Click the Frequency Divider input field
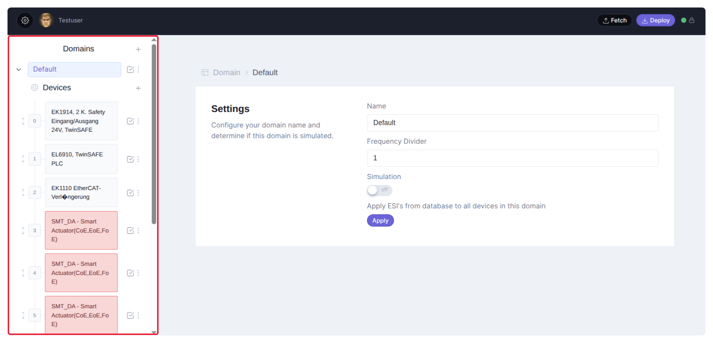713x343 pixels. point(512,158)
